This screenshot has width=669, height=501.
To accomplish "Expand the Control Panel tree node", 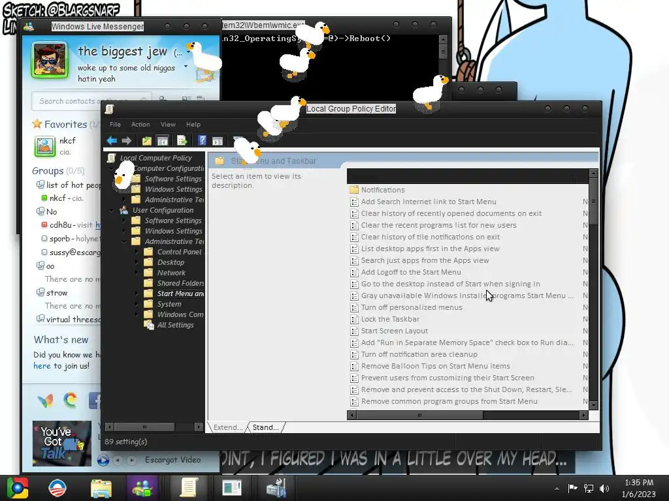I will tap(137, 252).
